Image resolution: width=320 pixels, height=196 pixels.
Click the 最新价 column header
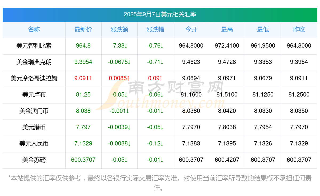(83, 29)
